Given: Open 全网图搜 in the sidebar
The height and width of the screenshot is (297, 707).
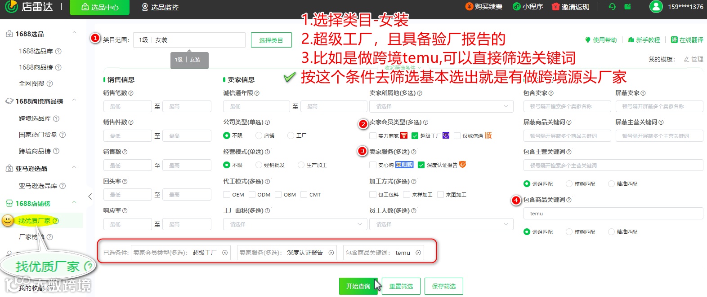Looking at the screenshot, I should 31,83.
